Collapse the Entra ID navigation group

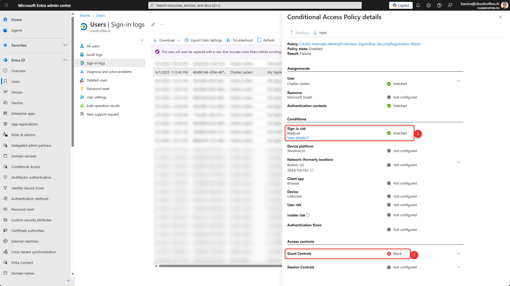(65, 60)
